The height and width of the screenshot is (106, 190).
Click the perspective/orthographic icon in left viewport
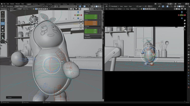[81, 29]
